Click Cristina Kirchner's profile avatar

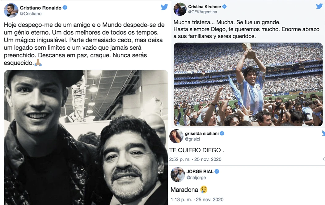point(180,9)
